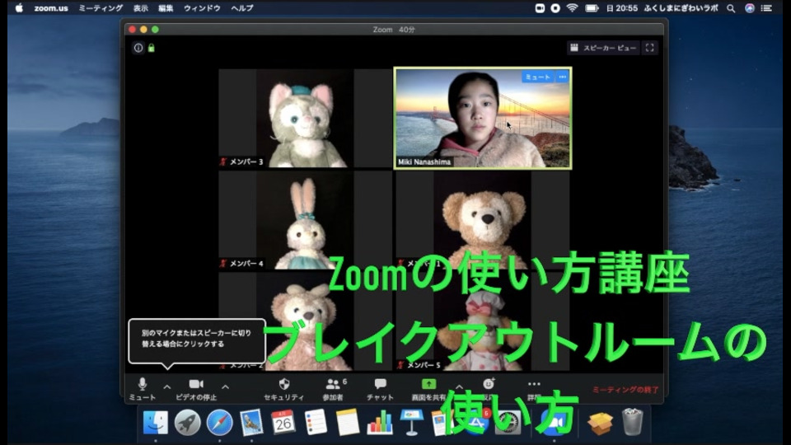This screenshot has height=445, width=791.
Task: Open Finder from the Dock
Action: (156, 422)
